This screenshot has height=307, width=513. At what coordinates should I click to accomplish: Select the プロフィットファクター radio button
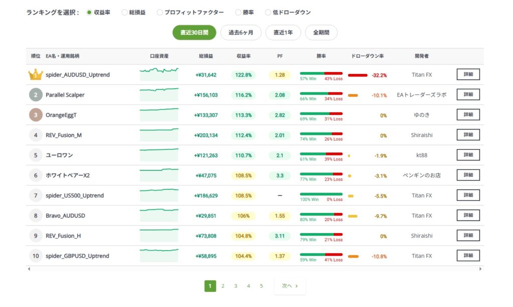[x=160, y=12]
